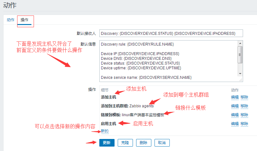Click into the 默认接收人 input field
The height and width of the screenshot is (151, 257).
tap(171, 33)
